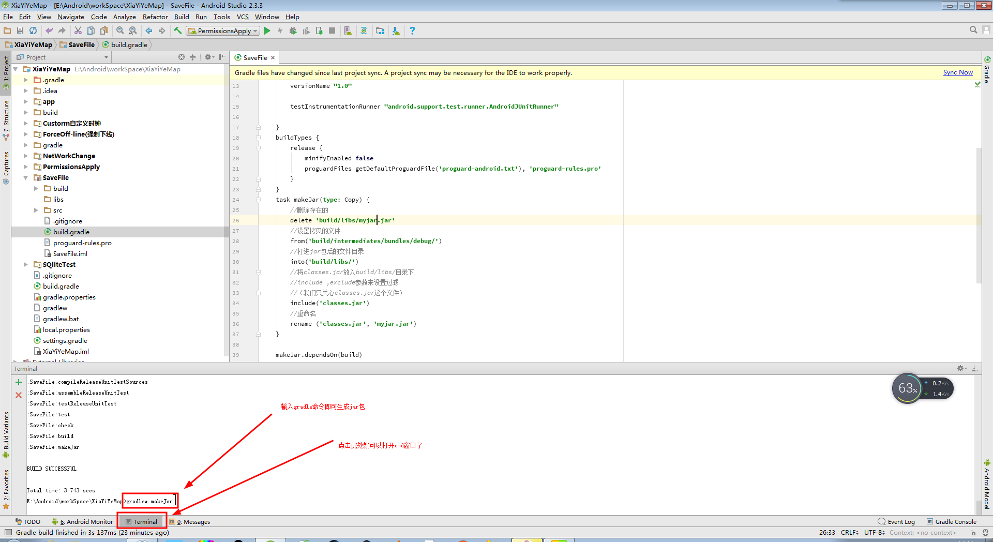Add new terminal session with plus icon

19,382
